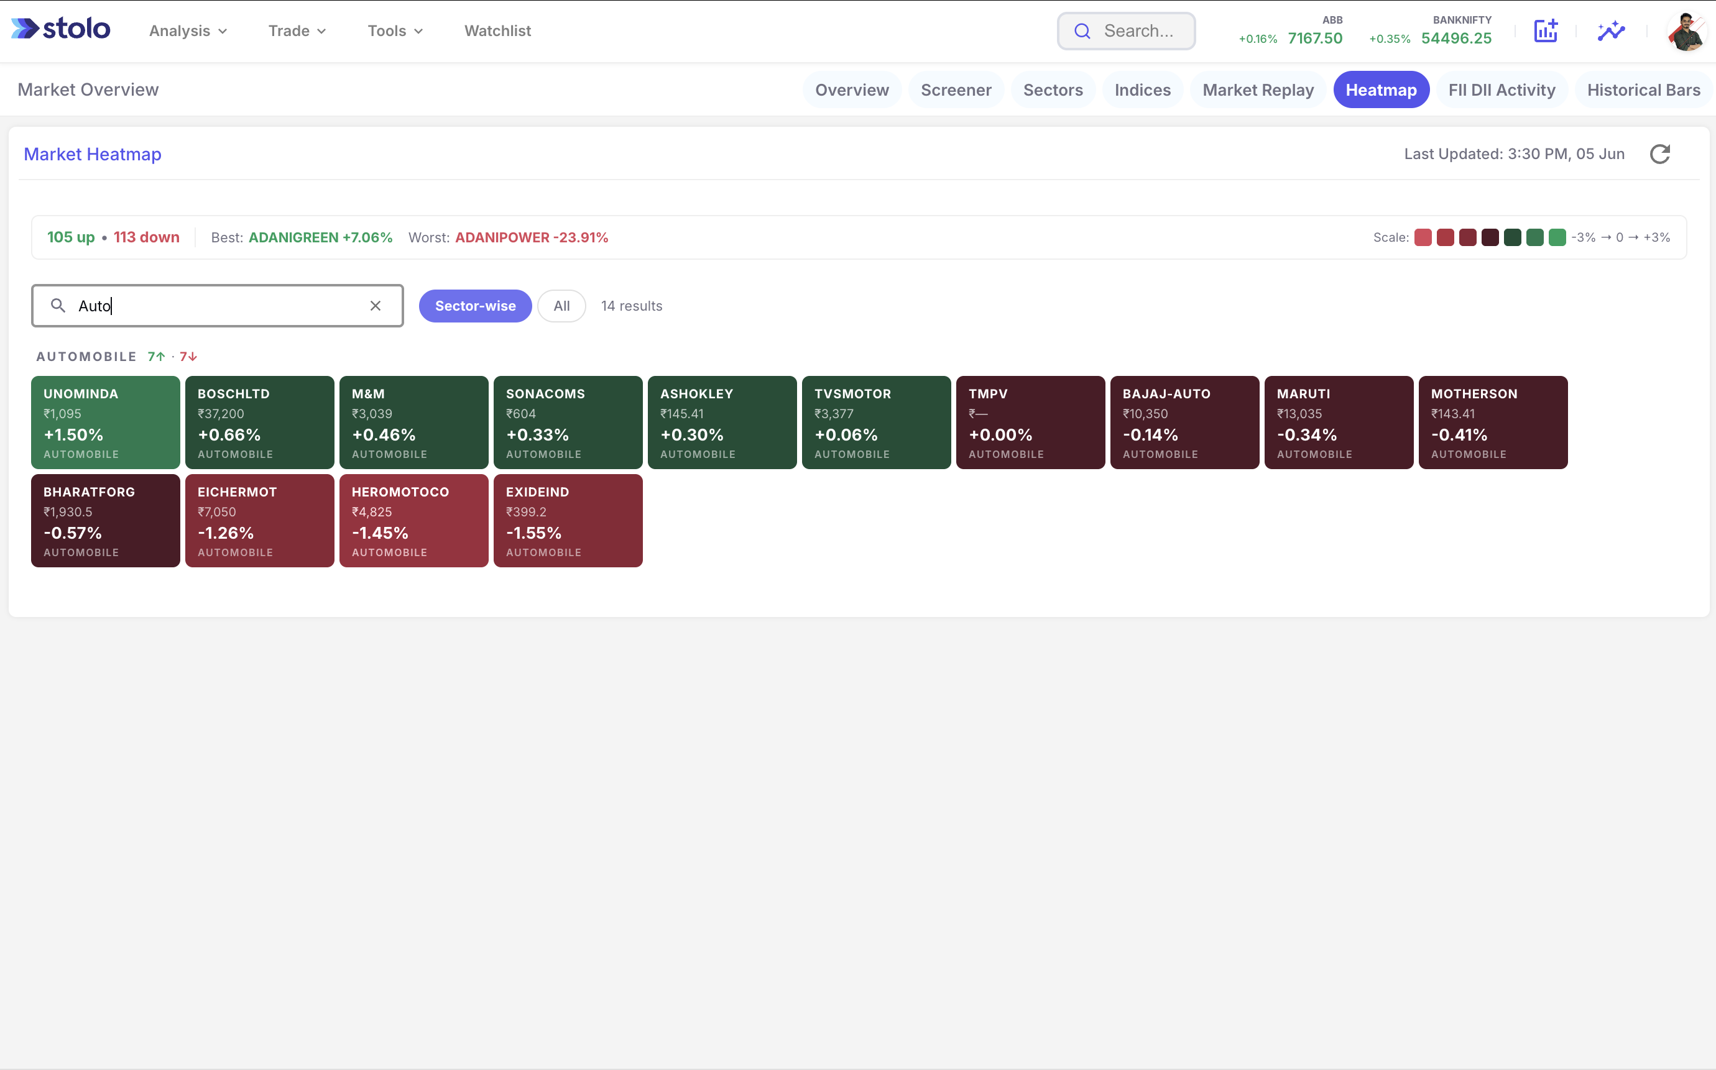Viewport: 1716px width, 1070px height.
Task: Open the add chart icon
Action: click(1546, 30)
